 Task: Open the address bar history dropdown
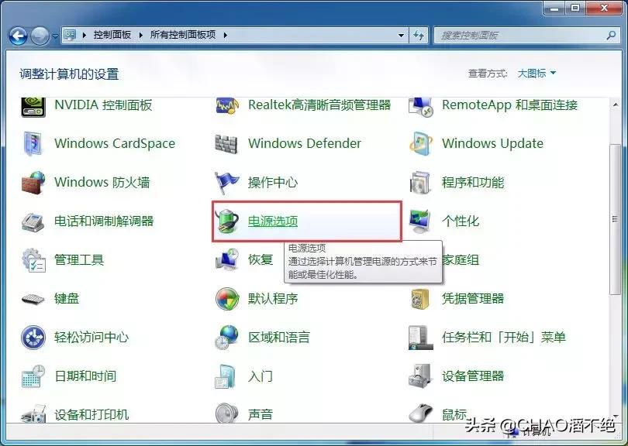tap(400, 34)
